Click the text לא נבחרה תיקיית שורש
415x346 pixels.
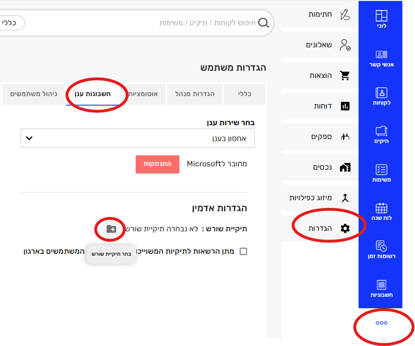pyautogui.click(x=162, y=229)
